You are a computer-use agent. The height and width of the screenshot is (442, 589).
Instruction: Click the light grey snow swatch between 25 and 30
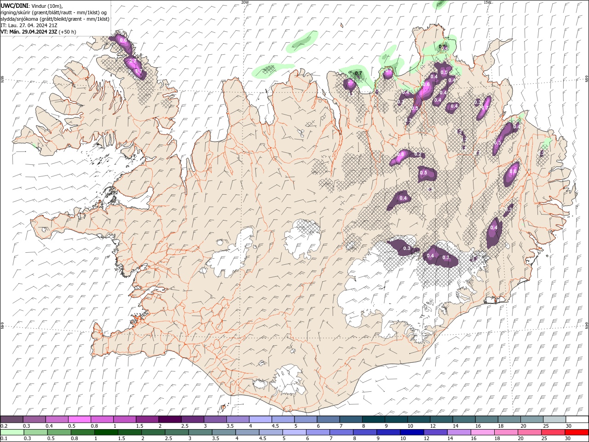click(x=554, y=419)
